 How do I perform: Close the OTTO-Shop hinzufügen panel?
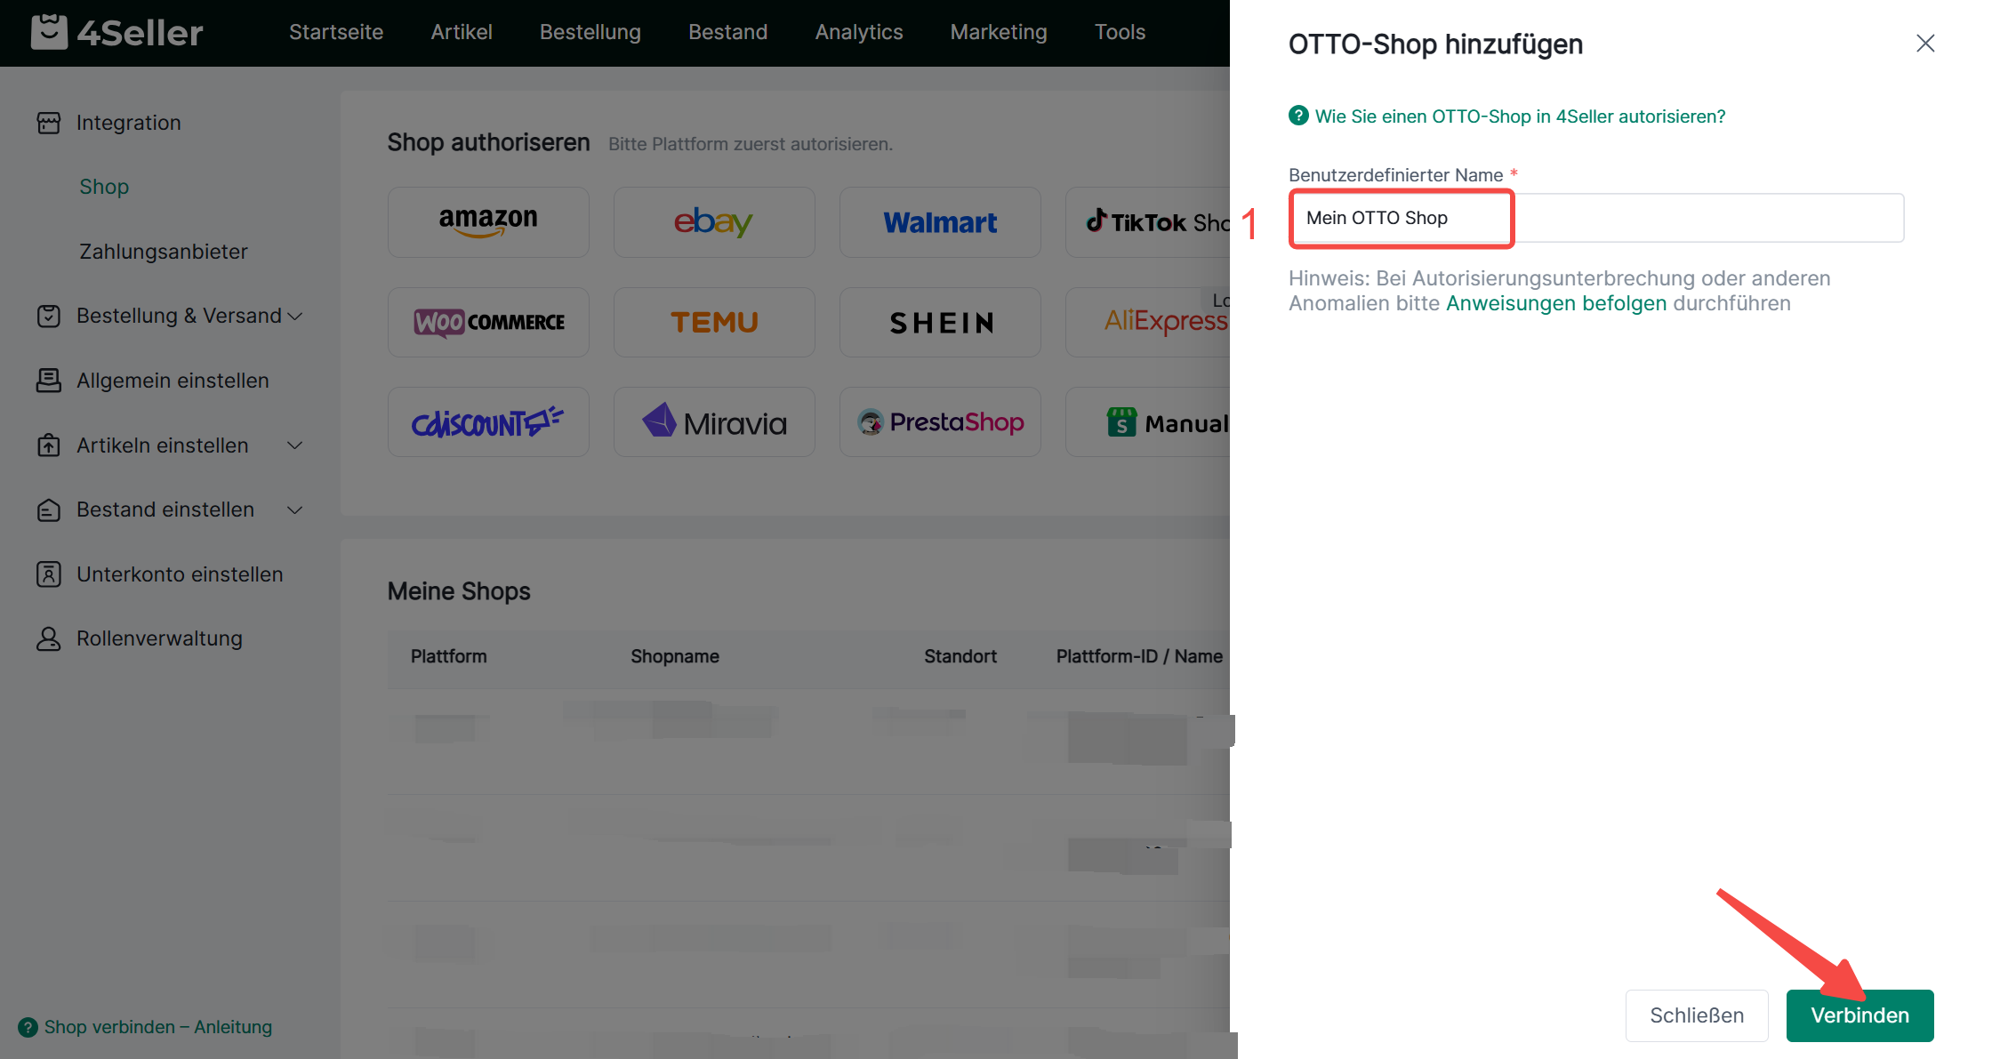[x=1925, y=44]
